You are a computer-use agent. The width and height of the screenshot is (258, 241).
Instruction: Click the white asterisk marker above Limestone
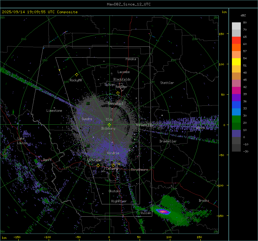[x=54, y=108]
